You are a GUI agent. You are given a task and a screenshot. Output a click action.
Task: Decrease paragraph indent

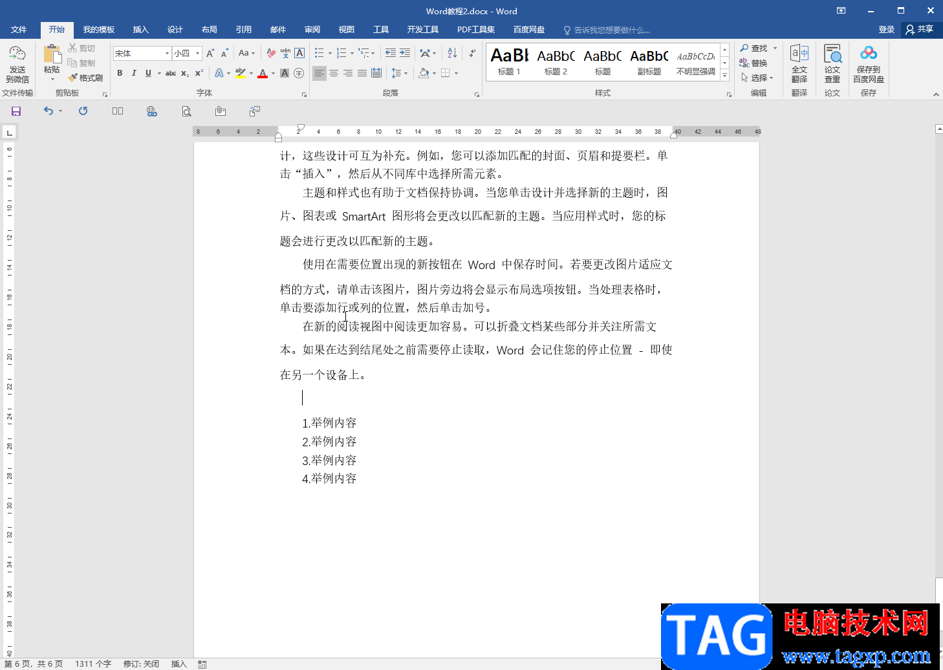[x=390, y=53]
